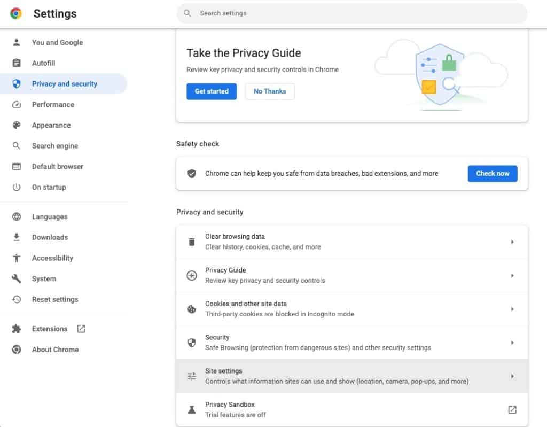Click the magnifier icon for Search engine
Viewport: 547px width, 427px height.
pyautogui.click(x=17, y=145)
